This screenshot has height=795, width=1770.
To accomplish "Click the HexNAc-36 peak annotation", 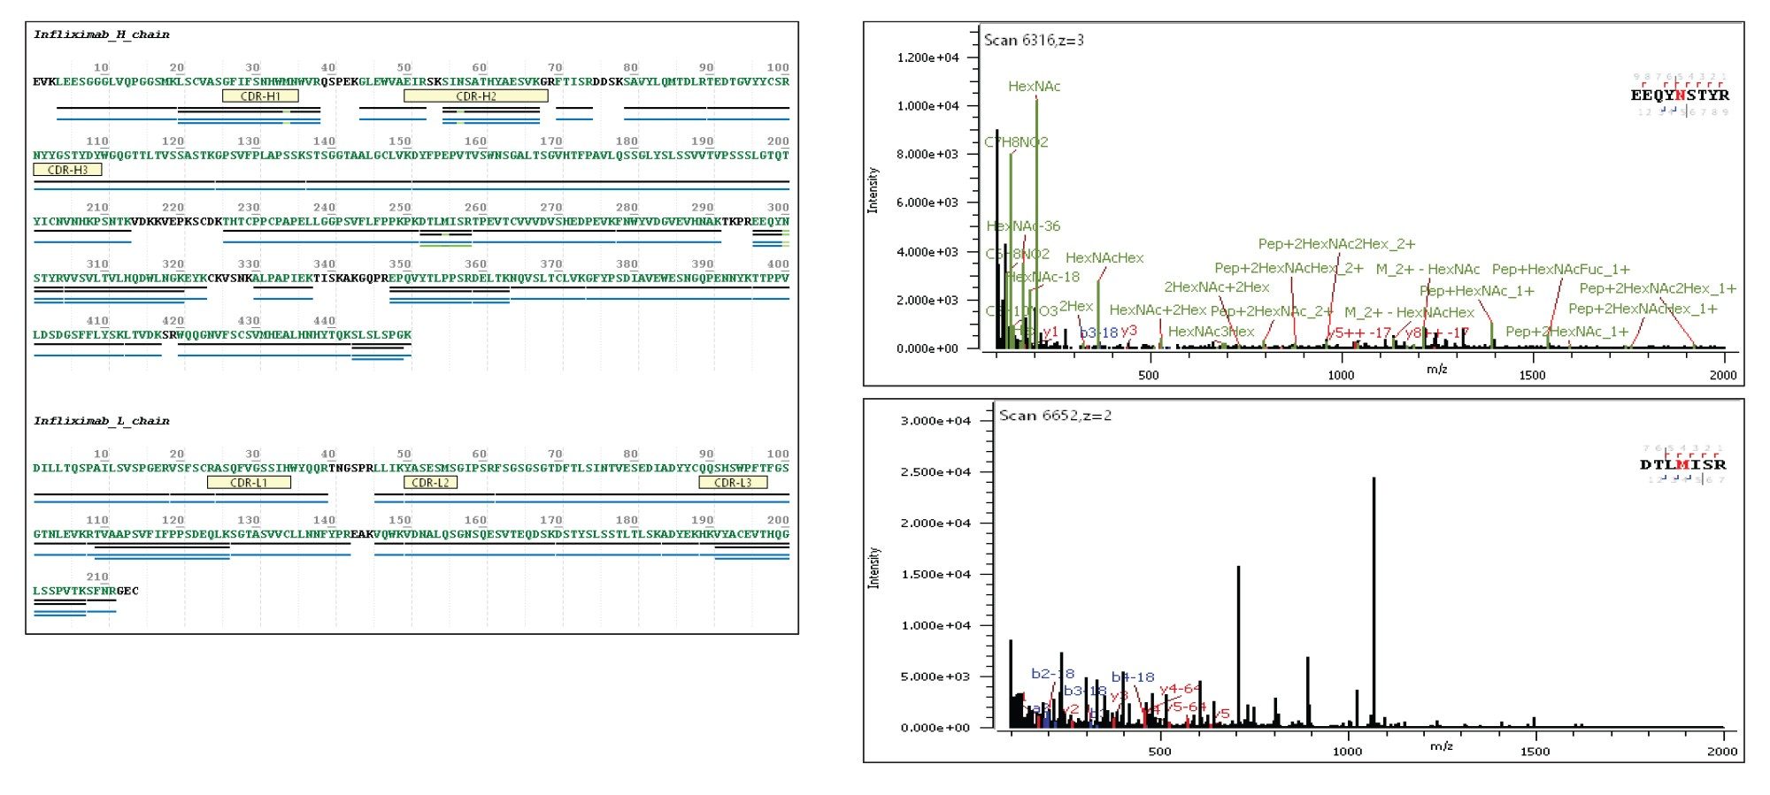I will 1023,226.
